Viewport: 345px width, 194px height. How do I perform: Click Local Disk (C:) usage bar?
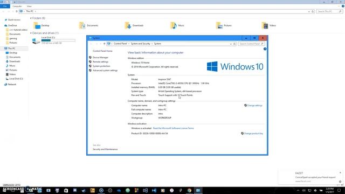(x=58, y=40)
